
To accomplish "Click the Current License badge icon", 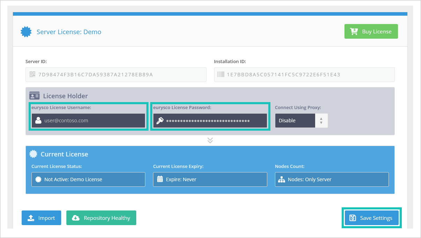I will 33,154.
